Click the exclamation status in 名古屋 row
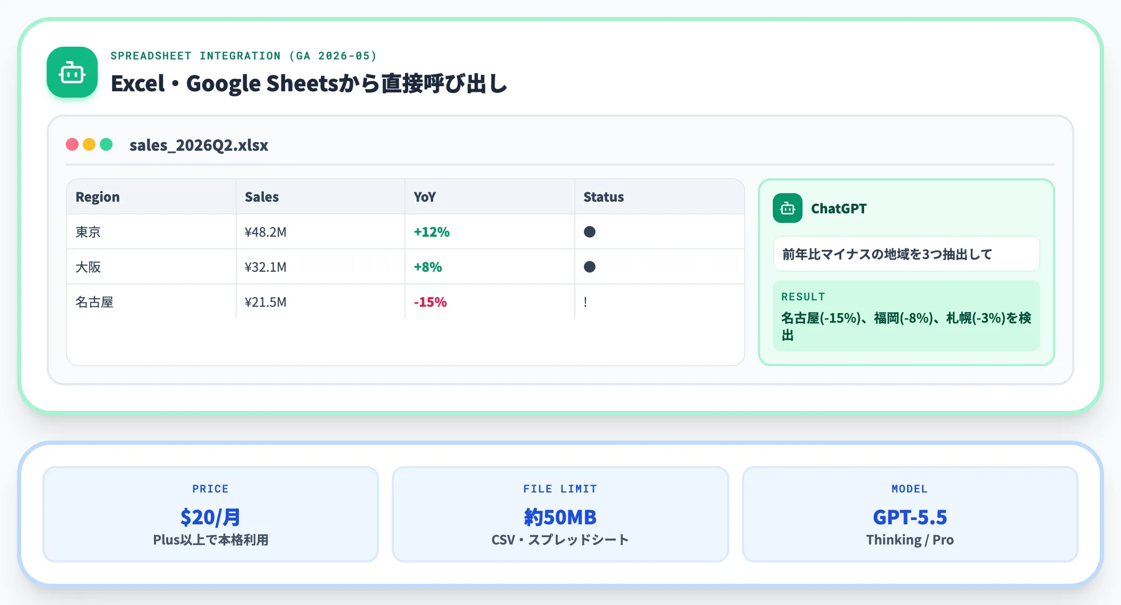 (585, 302)
